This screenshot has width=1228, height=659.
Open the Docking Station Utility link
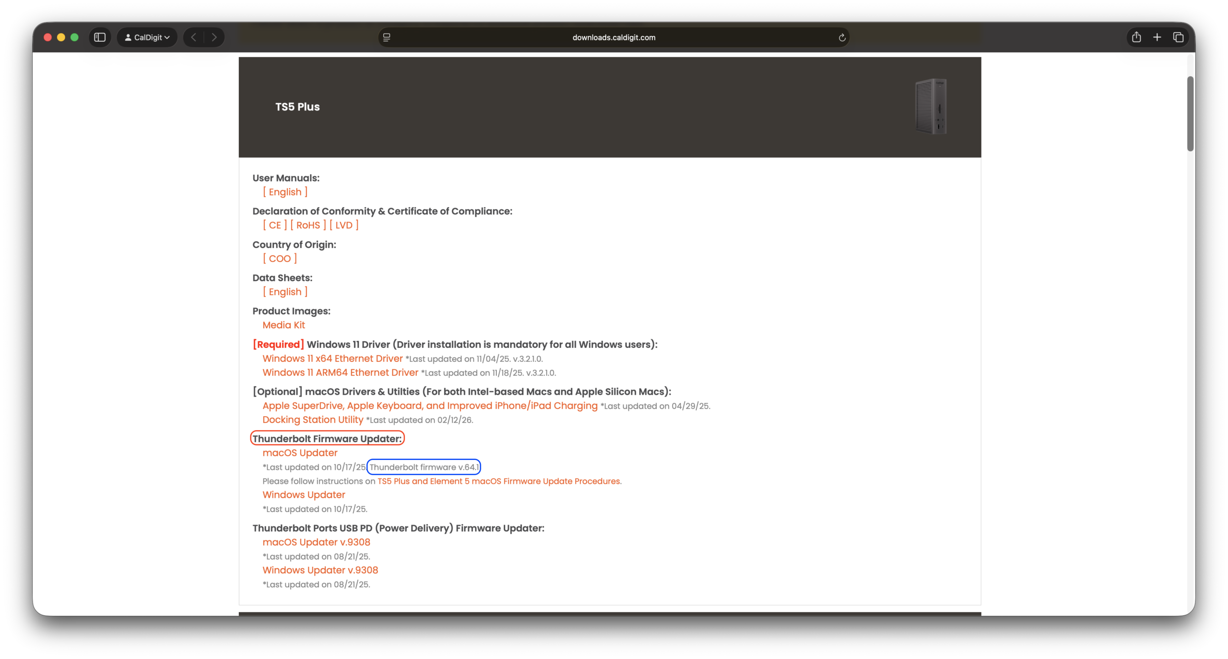313,419
